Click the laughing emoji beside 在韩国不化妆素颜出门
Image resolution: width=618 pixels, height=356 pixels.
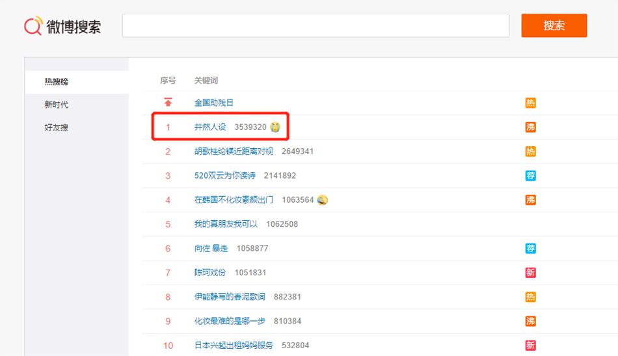coord(323,200)
